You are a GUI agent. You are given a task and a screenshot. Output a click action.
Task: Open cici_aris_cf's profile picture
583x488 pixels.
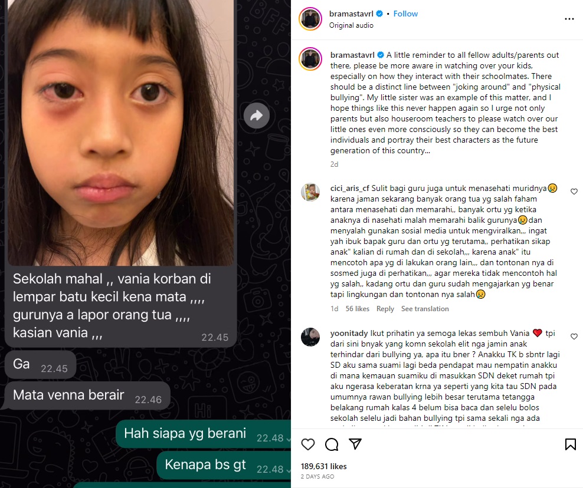pyautogui.click(x=310, y=192)
